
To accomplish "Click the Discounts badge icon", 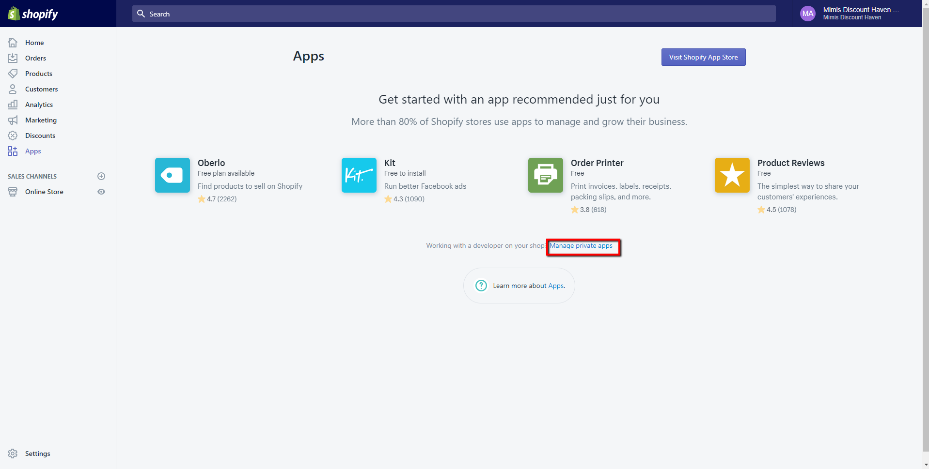I will 13,136.
